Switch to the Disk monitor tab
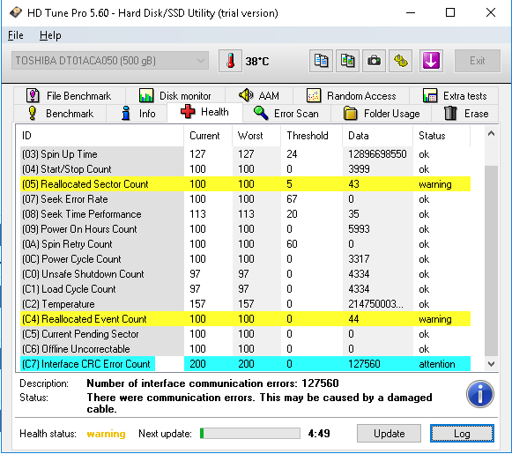Image resolution: width=512 pixels, height=454 pixels. pos(175,96)
